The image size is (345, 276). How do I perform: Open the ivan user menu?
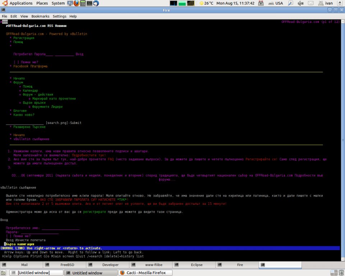(328, 3)
